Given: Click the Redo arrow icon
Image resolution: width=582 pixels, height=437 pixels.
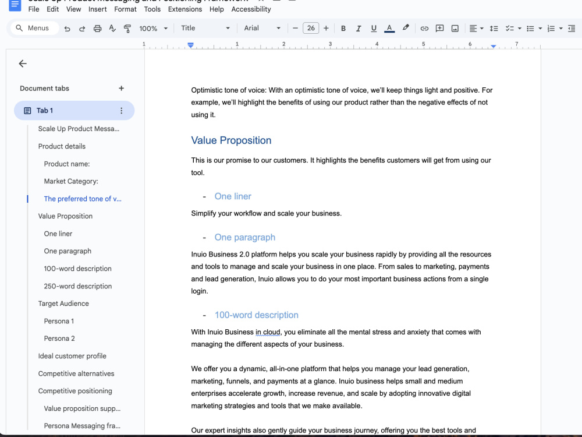Looking at the screenshot, I should 82,29.
